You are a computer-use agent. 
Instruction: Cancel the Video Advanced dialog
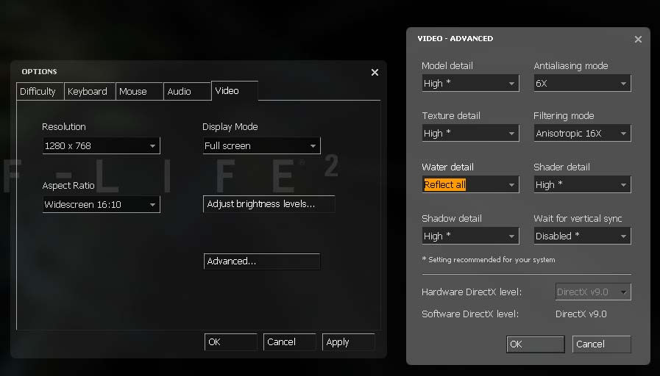[601, 344]
